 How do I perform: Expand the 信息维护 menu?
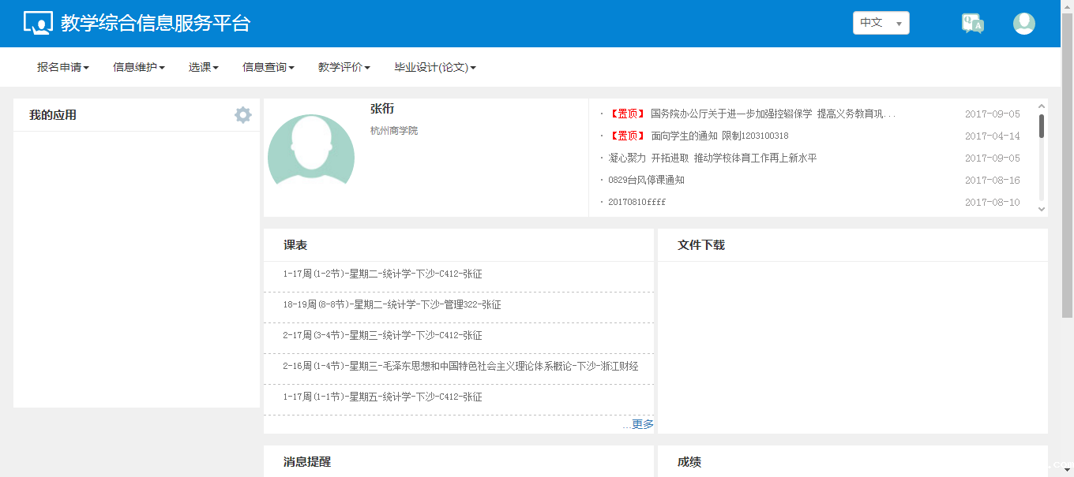[139, 68]
